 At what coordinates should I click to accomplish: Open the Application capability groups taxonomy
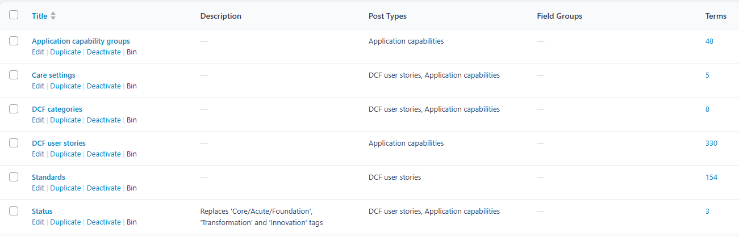click(x=81, y=41)
